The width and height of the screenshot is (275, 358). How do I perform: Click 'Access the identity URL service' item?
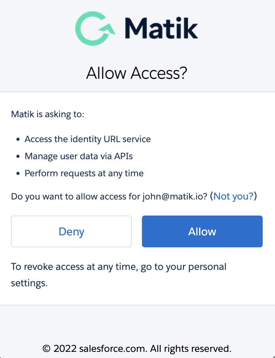88,139
